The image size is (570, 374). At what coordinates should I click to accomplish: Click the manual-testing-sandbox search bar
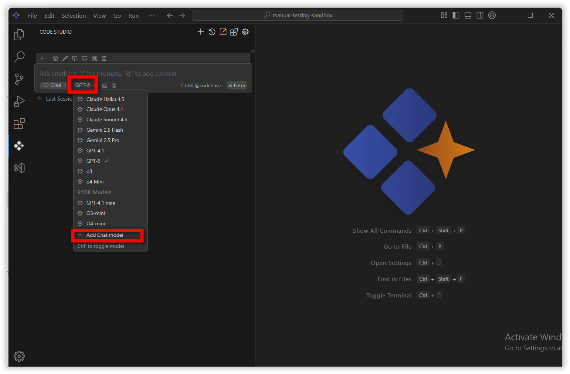[298, 15]
